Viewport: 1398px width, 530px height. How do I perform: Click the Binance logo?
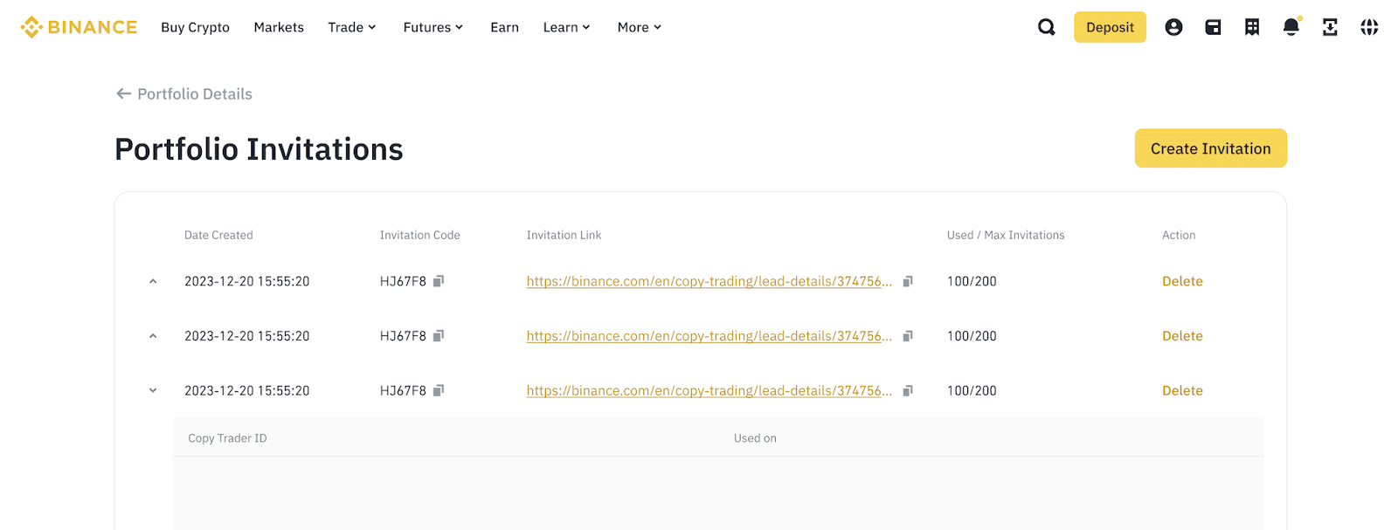[79, 27]
